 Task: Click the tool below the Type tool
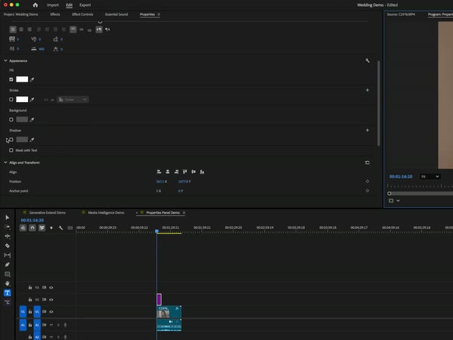click(8, 302)
